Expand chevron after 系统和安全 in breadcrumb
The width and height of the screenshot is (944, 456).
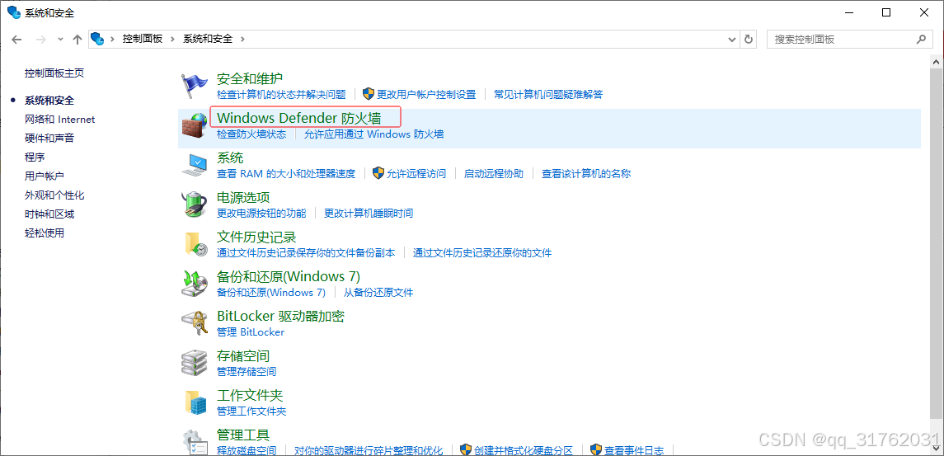click(242, 39)
